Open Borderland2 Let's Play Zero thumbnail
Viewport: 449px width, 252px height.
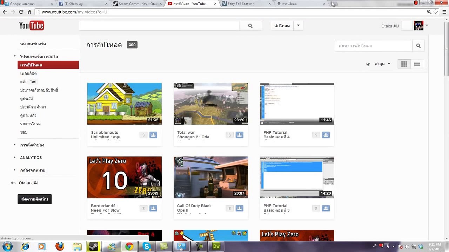click(125, 177)
